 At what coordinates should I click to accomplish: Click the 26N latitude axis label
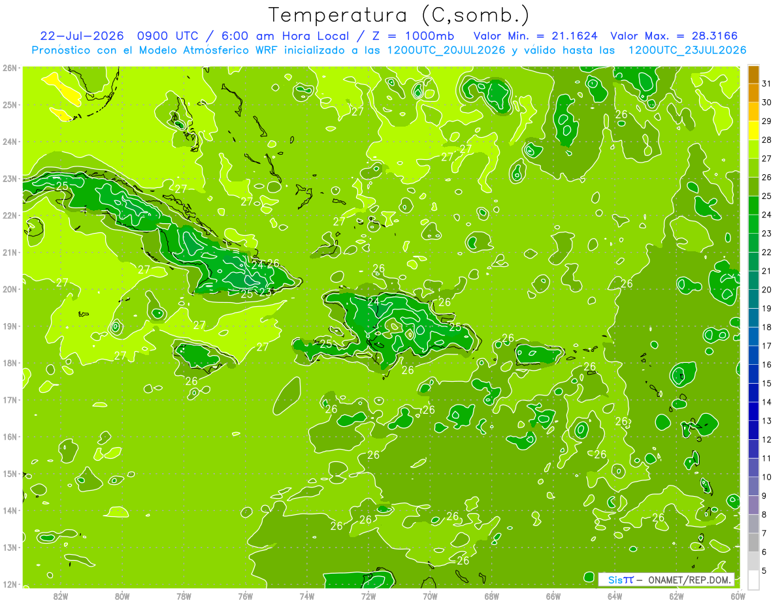coord(10,67)
